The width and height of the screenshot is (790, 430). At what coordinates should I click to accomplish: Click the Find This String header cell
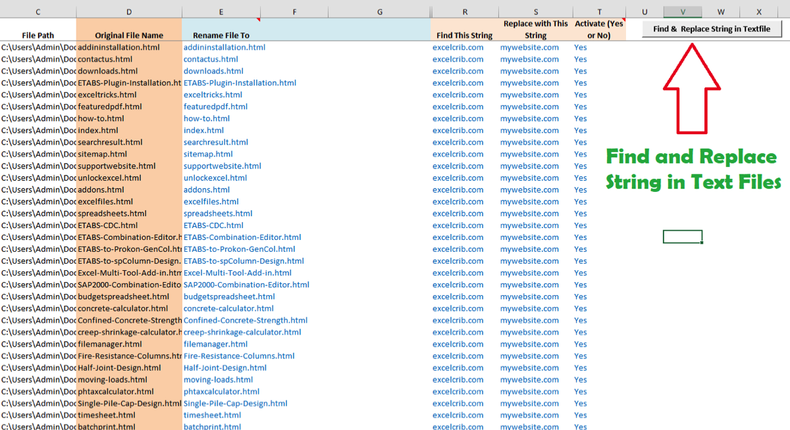click(x=464, y=36)
